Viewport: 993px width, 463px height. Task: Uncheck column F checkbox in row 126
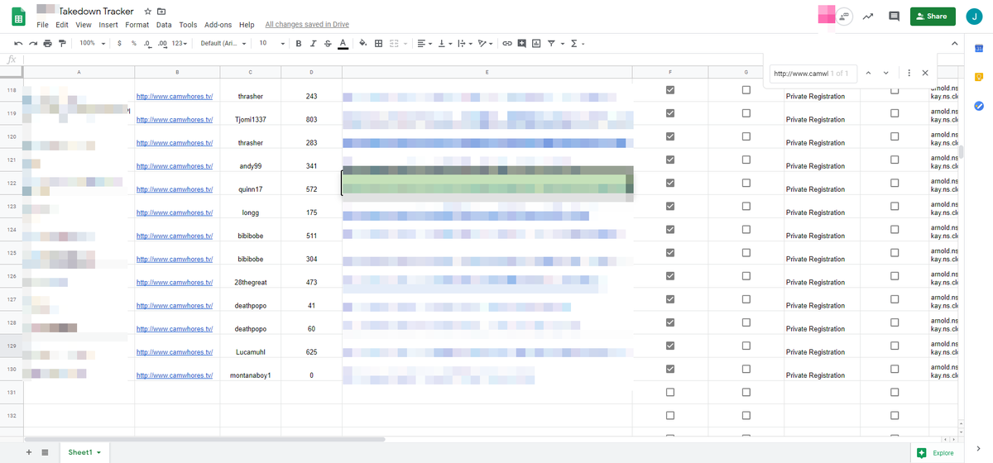[670, 275]
